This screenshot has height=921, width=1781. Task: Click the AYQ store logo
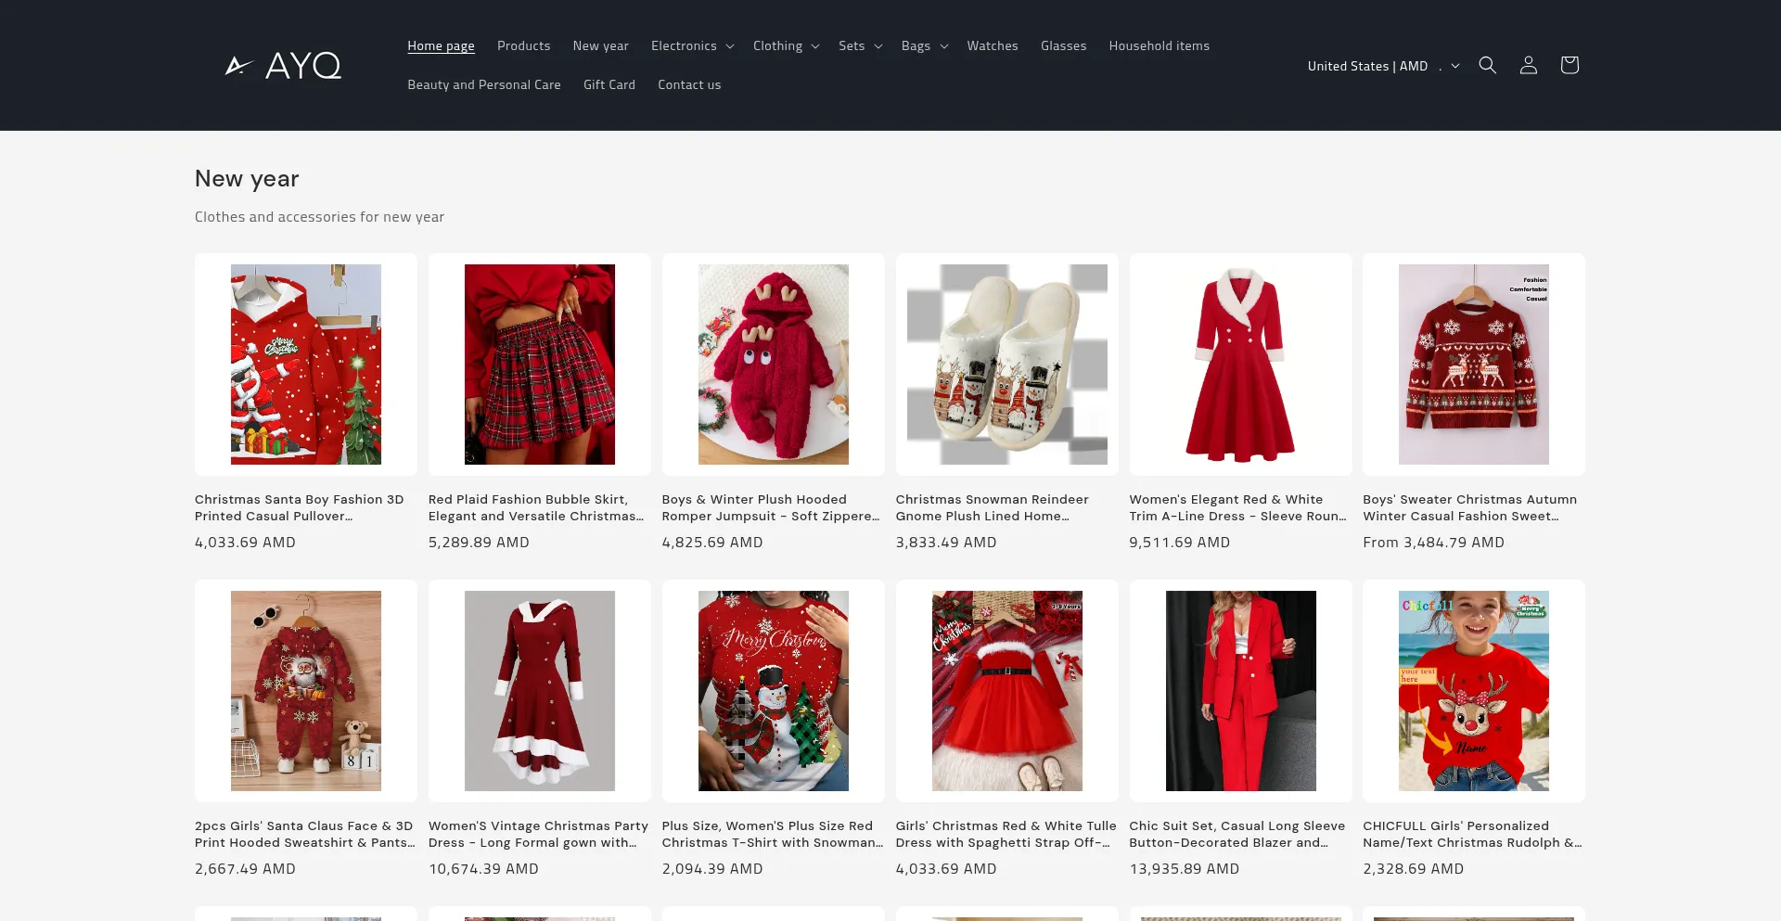284,65
